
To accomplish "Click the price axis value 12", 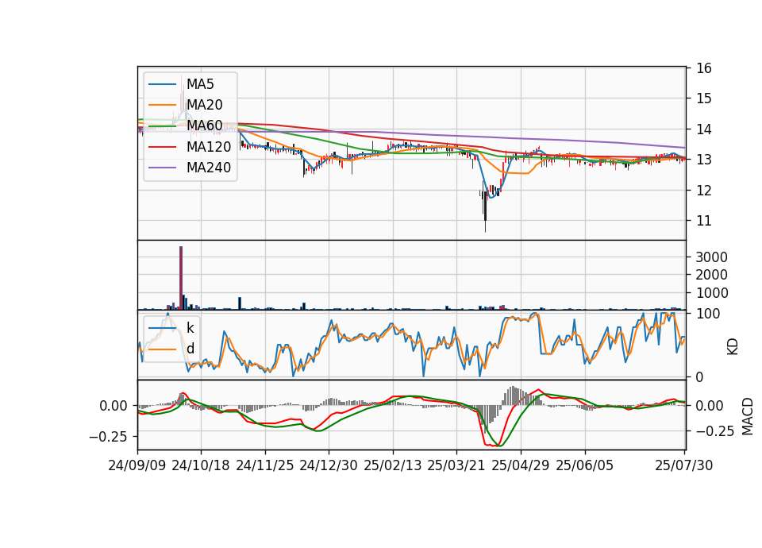I will tap(704, 190).
